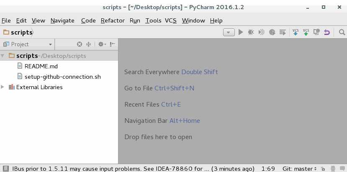The width and height of the screenshot is (347, 172).
Task: Select External Libraries row label
Action: click(39, 87)
